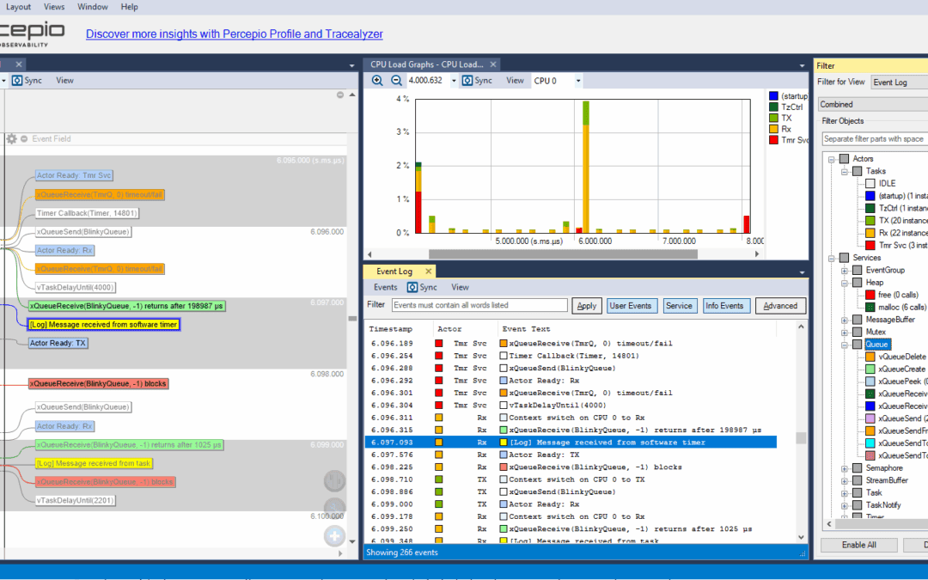The height and width of the screenshot is (580, 928).
Task: Click the Apply filter button
Action: tap(587, 306)
